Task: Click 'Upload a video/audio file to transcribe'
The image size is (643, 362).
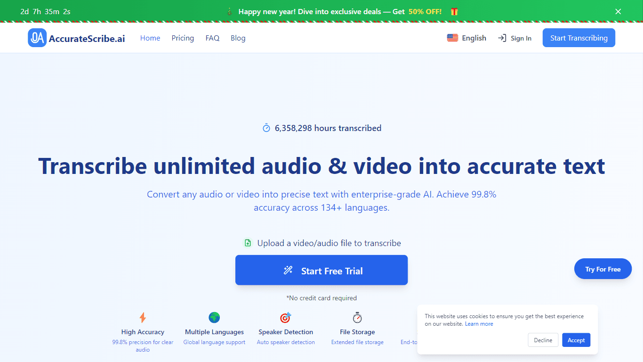Action: click(x=329, y=243)
